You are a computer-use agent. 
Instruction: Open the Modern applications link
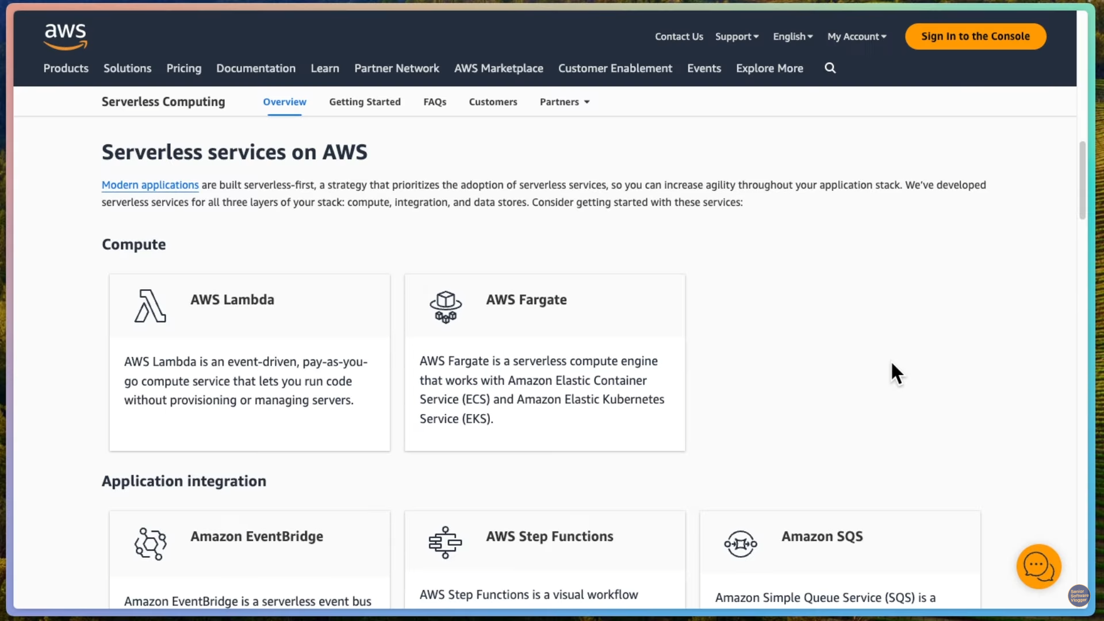tap(150, 185)
